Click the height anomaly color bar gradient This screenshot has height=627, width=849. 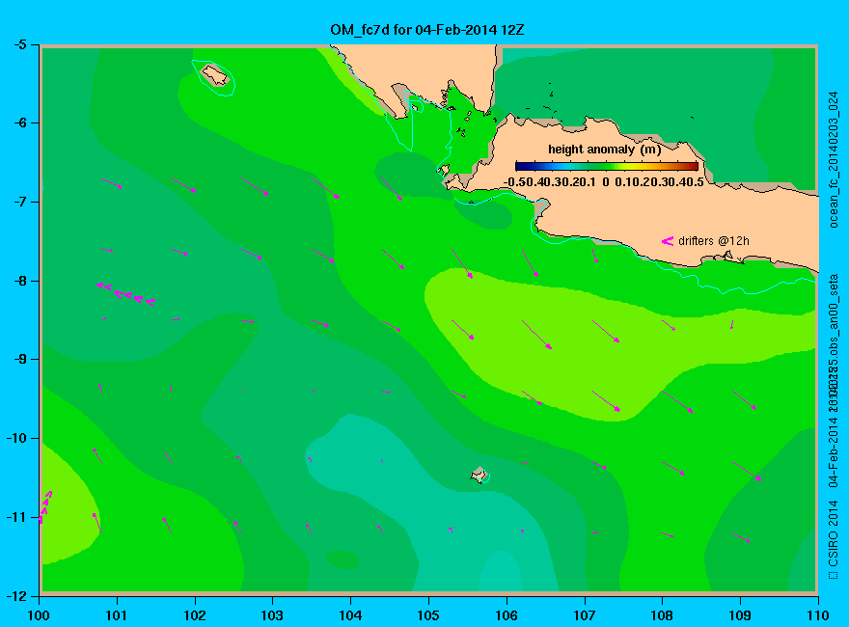(607, 166)
